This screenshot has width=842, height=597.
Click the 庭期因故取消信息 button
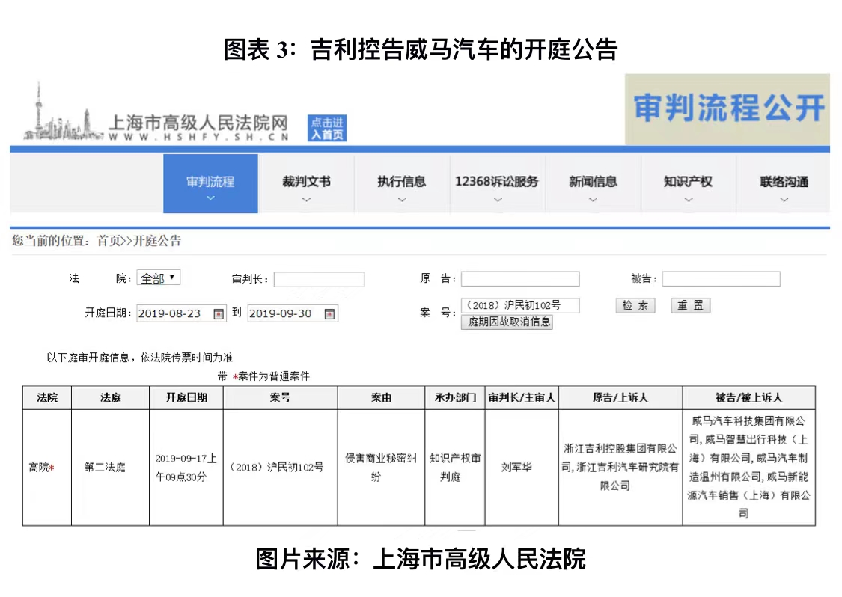pyautogui.click(x=507, y=322)
